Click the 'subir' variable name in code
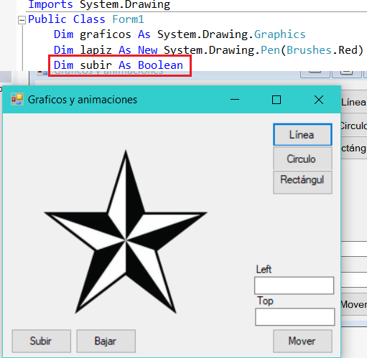 (96, 65)
